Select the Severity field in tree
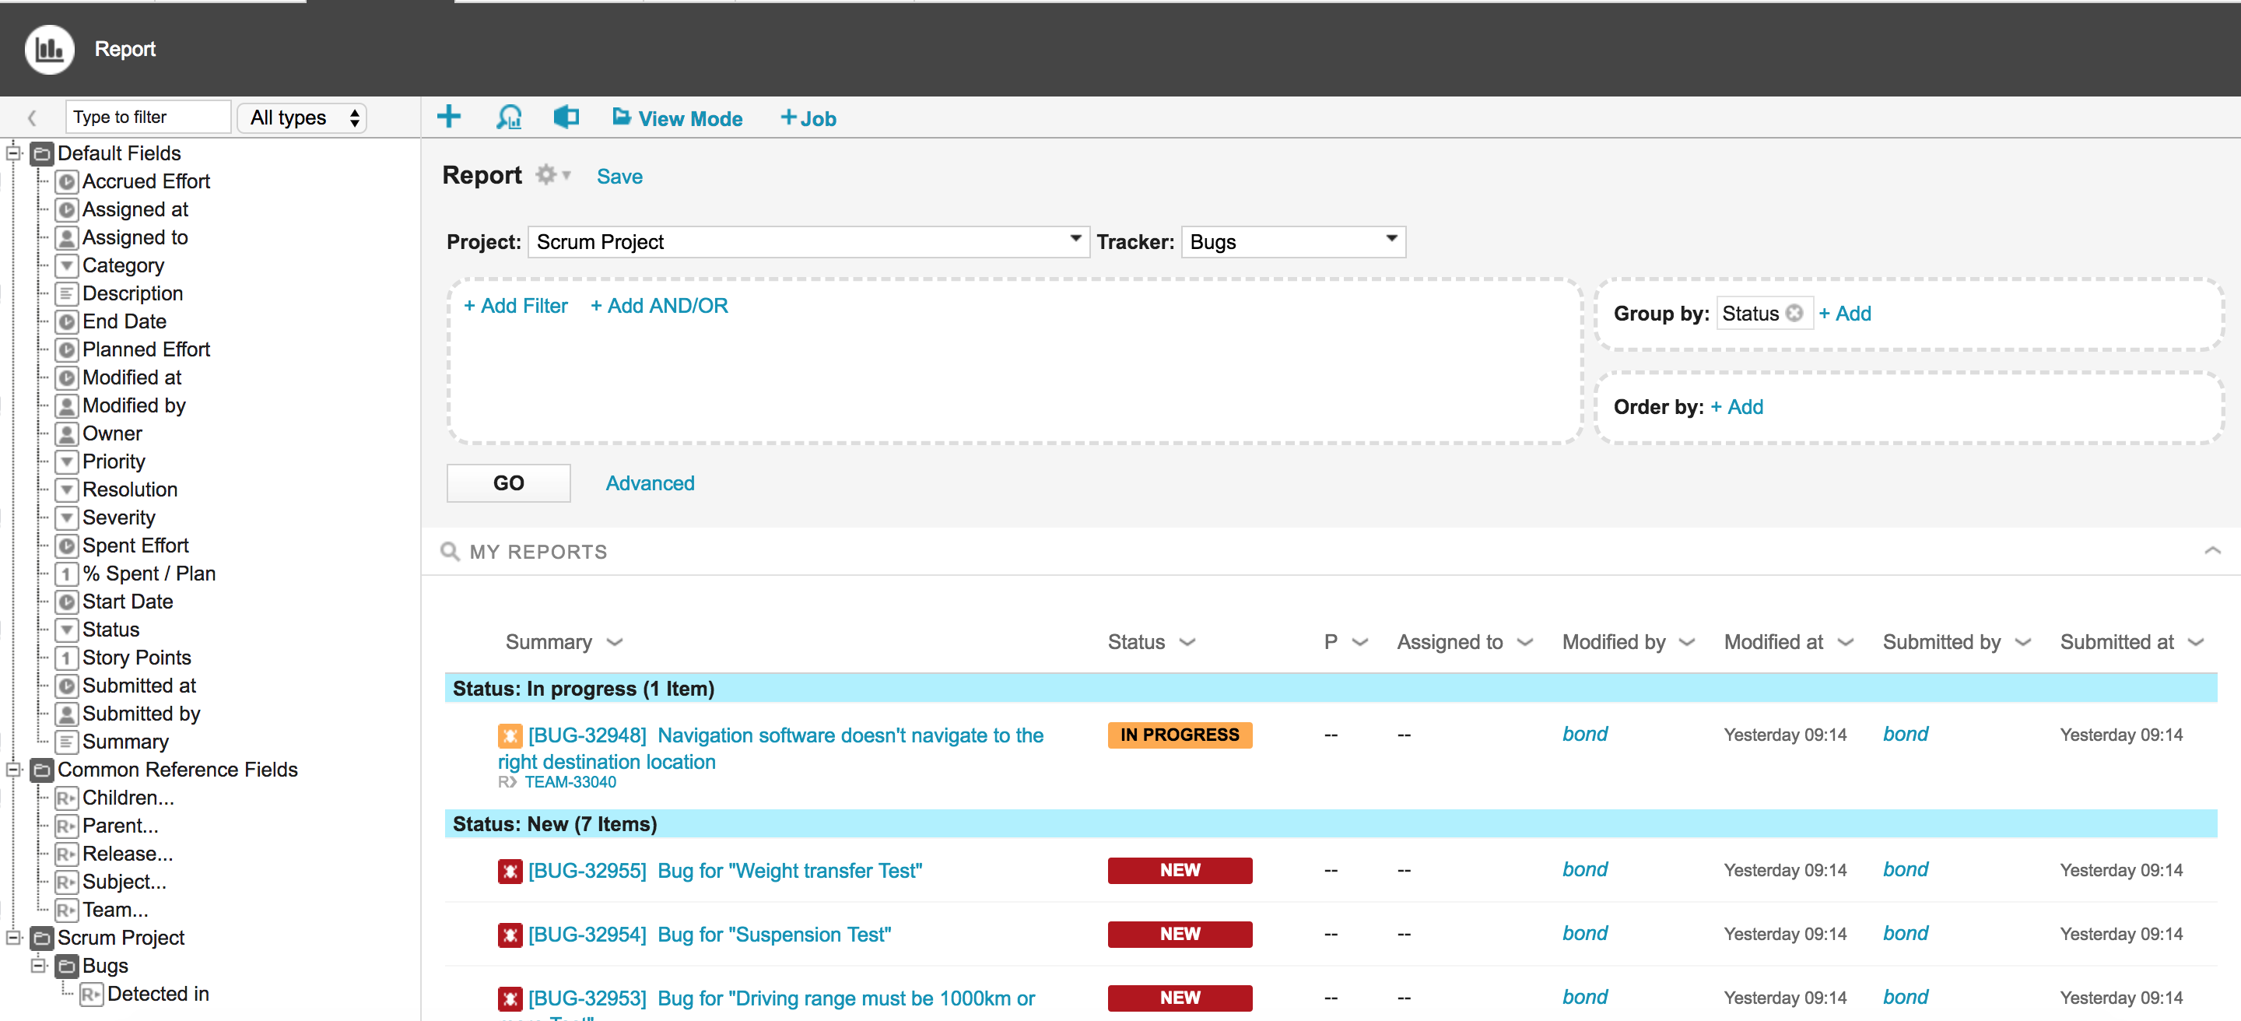 [118, 518]
